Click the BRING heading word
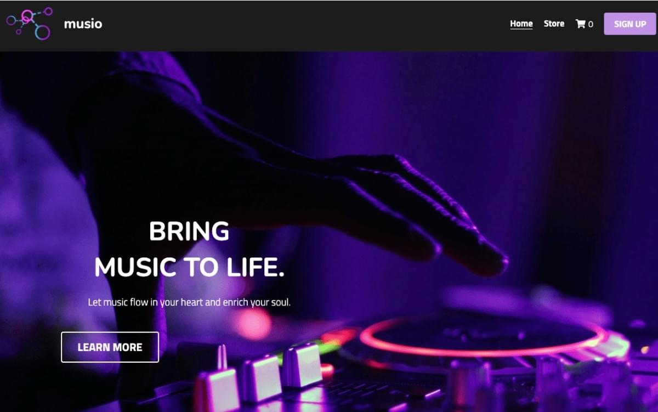 click(x=189, y=231)
